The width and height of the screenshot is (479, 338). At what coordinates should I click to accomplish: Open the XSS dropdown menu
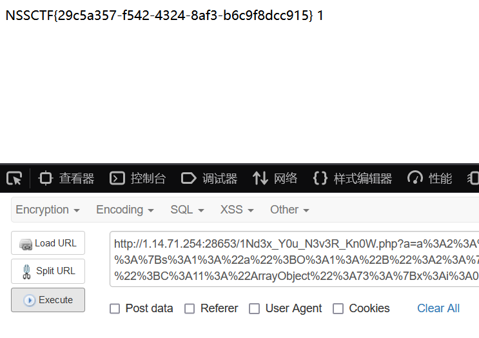pyautogui.click(x=237, y=210)
